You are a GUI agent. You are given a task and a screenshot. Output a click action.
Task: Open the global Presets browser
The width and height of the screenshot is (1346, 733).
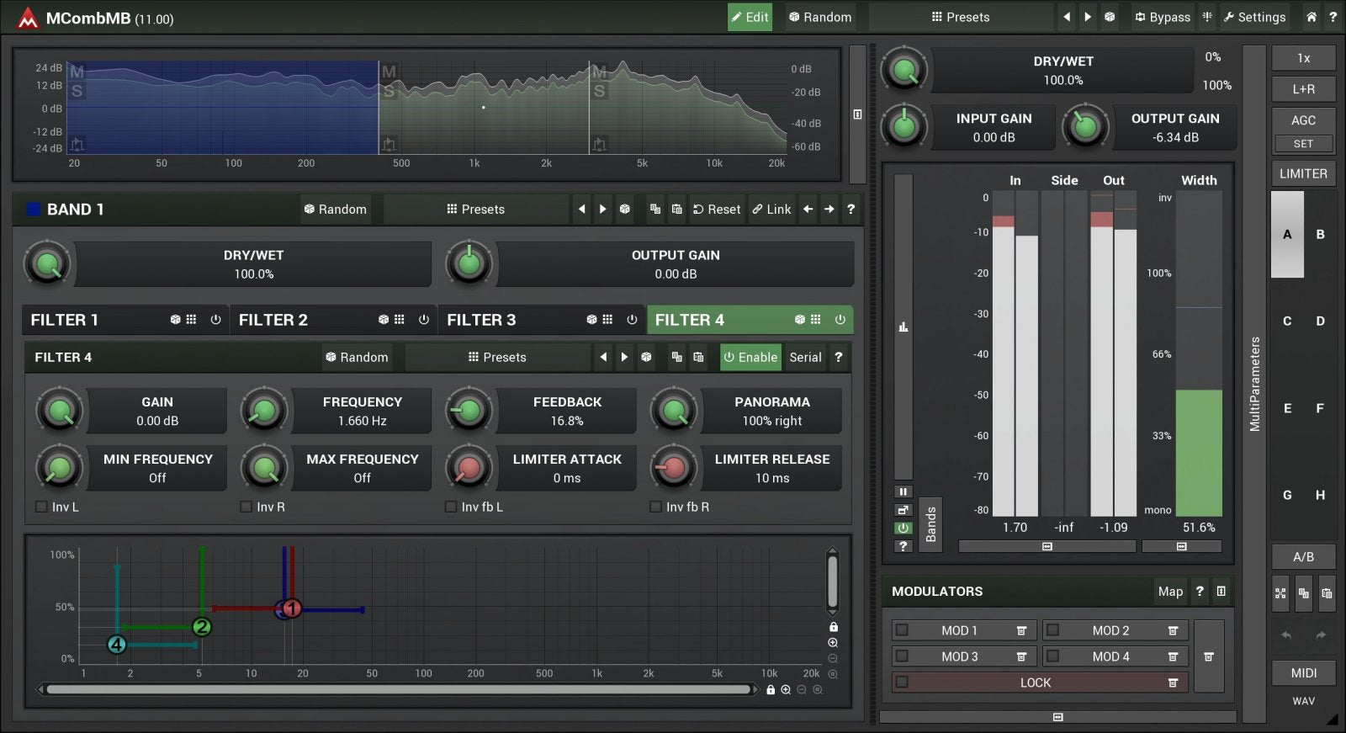point(960,17)
